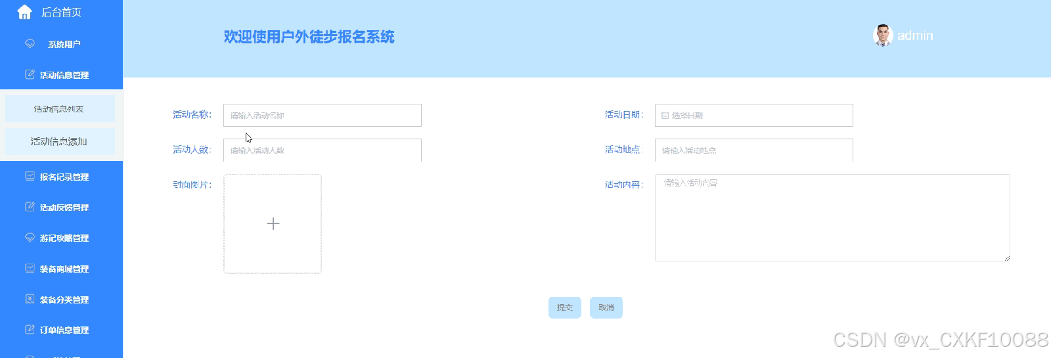Select 活动信息列表 submenu item
This screenshot has height=358, width=1051.
[x=60, y=109]
